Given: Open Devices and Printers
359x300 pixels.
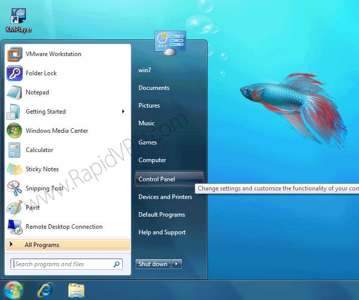Looking at the screenshot, I should pyautogui.click(x=165, y=197).
